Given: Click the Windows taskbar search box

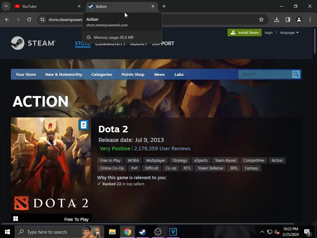Looking at the screenshot, I should 59,232.
